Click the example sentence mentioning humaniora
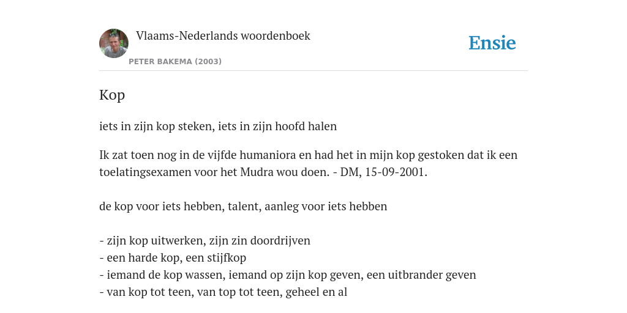 click(309, 163)
